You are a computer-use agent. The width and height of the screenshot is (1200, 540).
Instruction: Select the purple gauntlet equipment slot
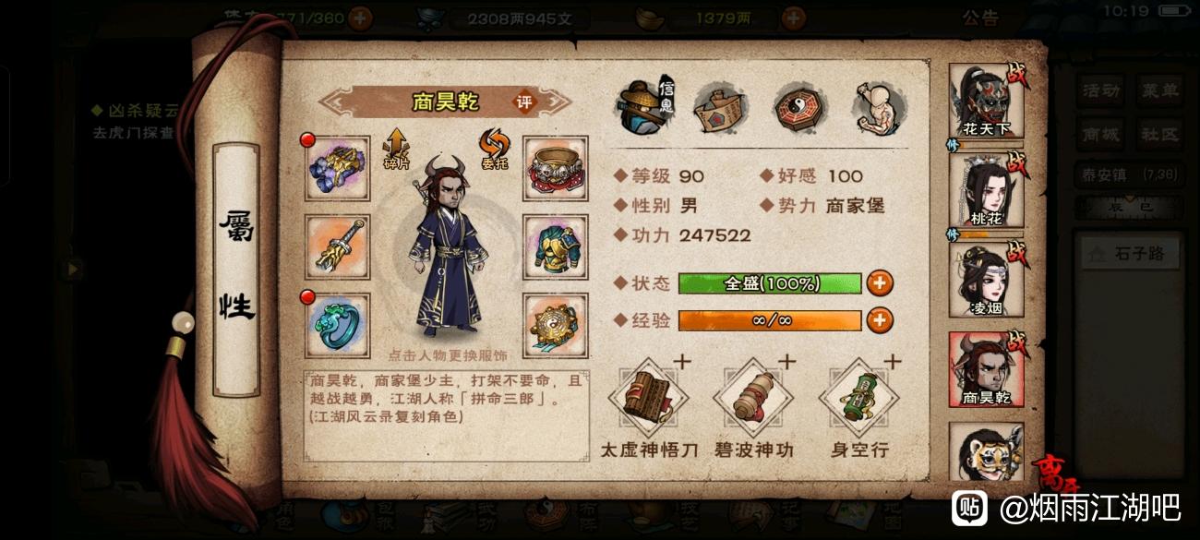pos(338,168)
